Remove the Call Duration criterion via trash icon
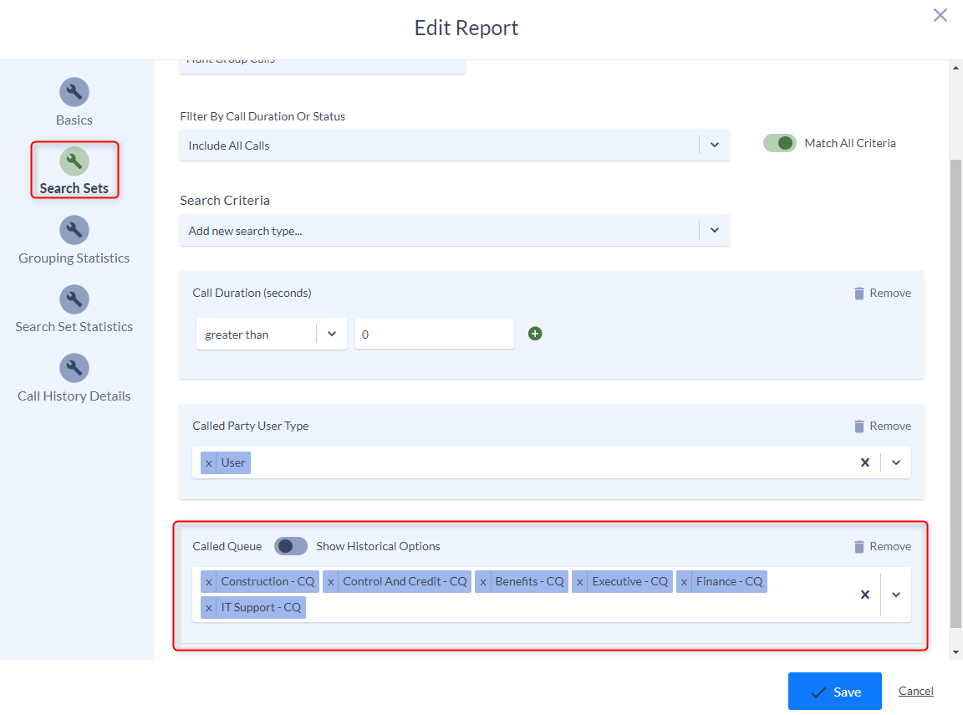The height and width of the screenshot is (715, 963). pos(859,292)
